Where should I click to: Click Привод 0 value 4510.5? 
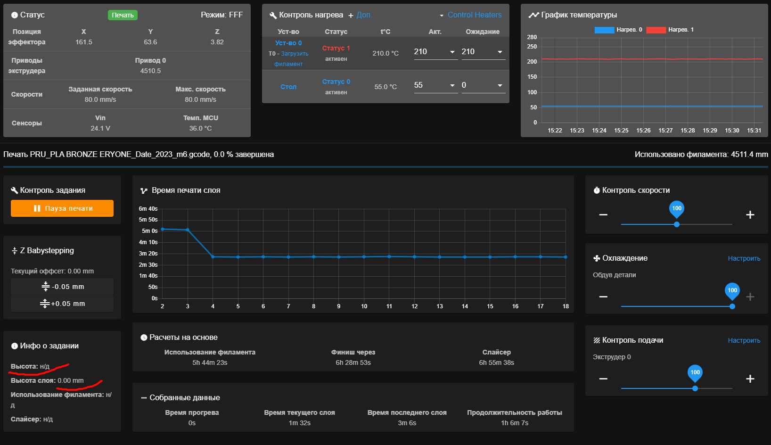150,71
